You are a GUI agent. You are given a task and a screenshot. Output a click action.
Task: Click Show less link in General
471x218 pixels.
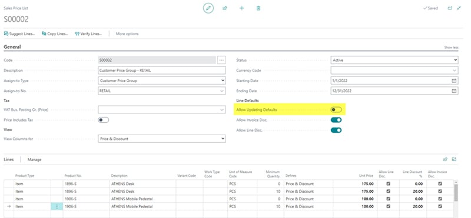(451, 48)
